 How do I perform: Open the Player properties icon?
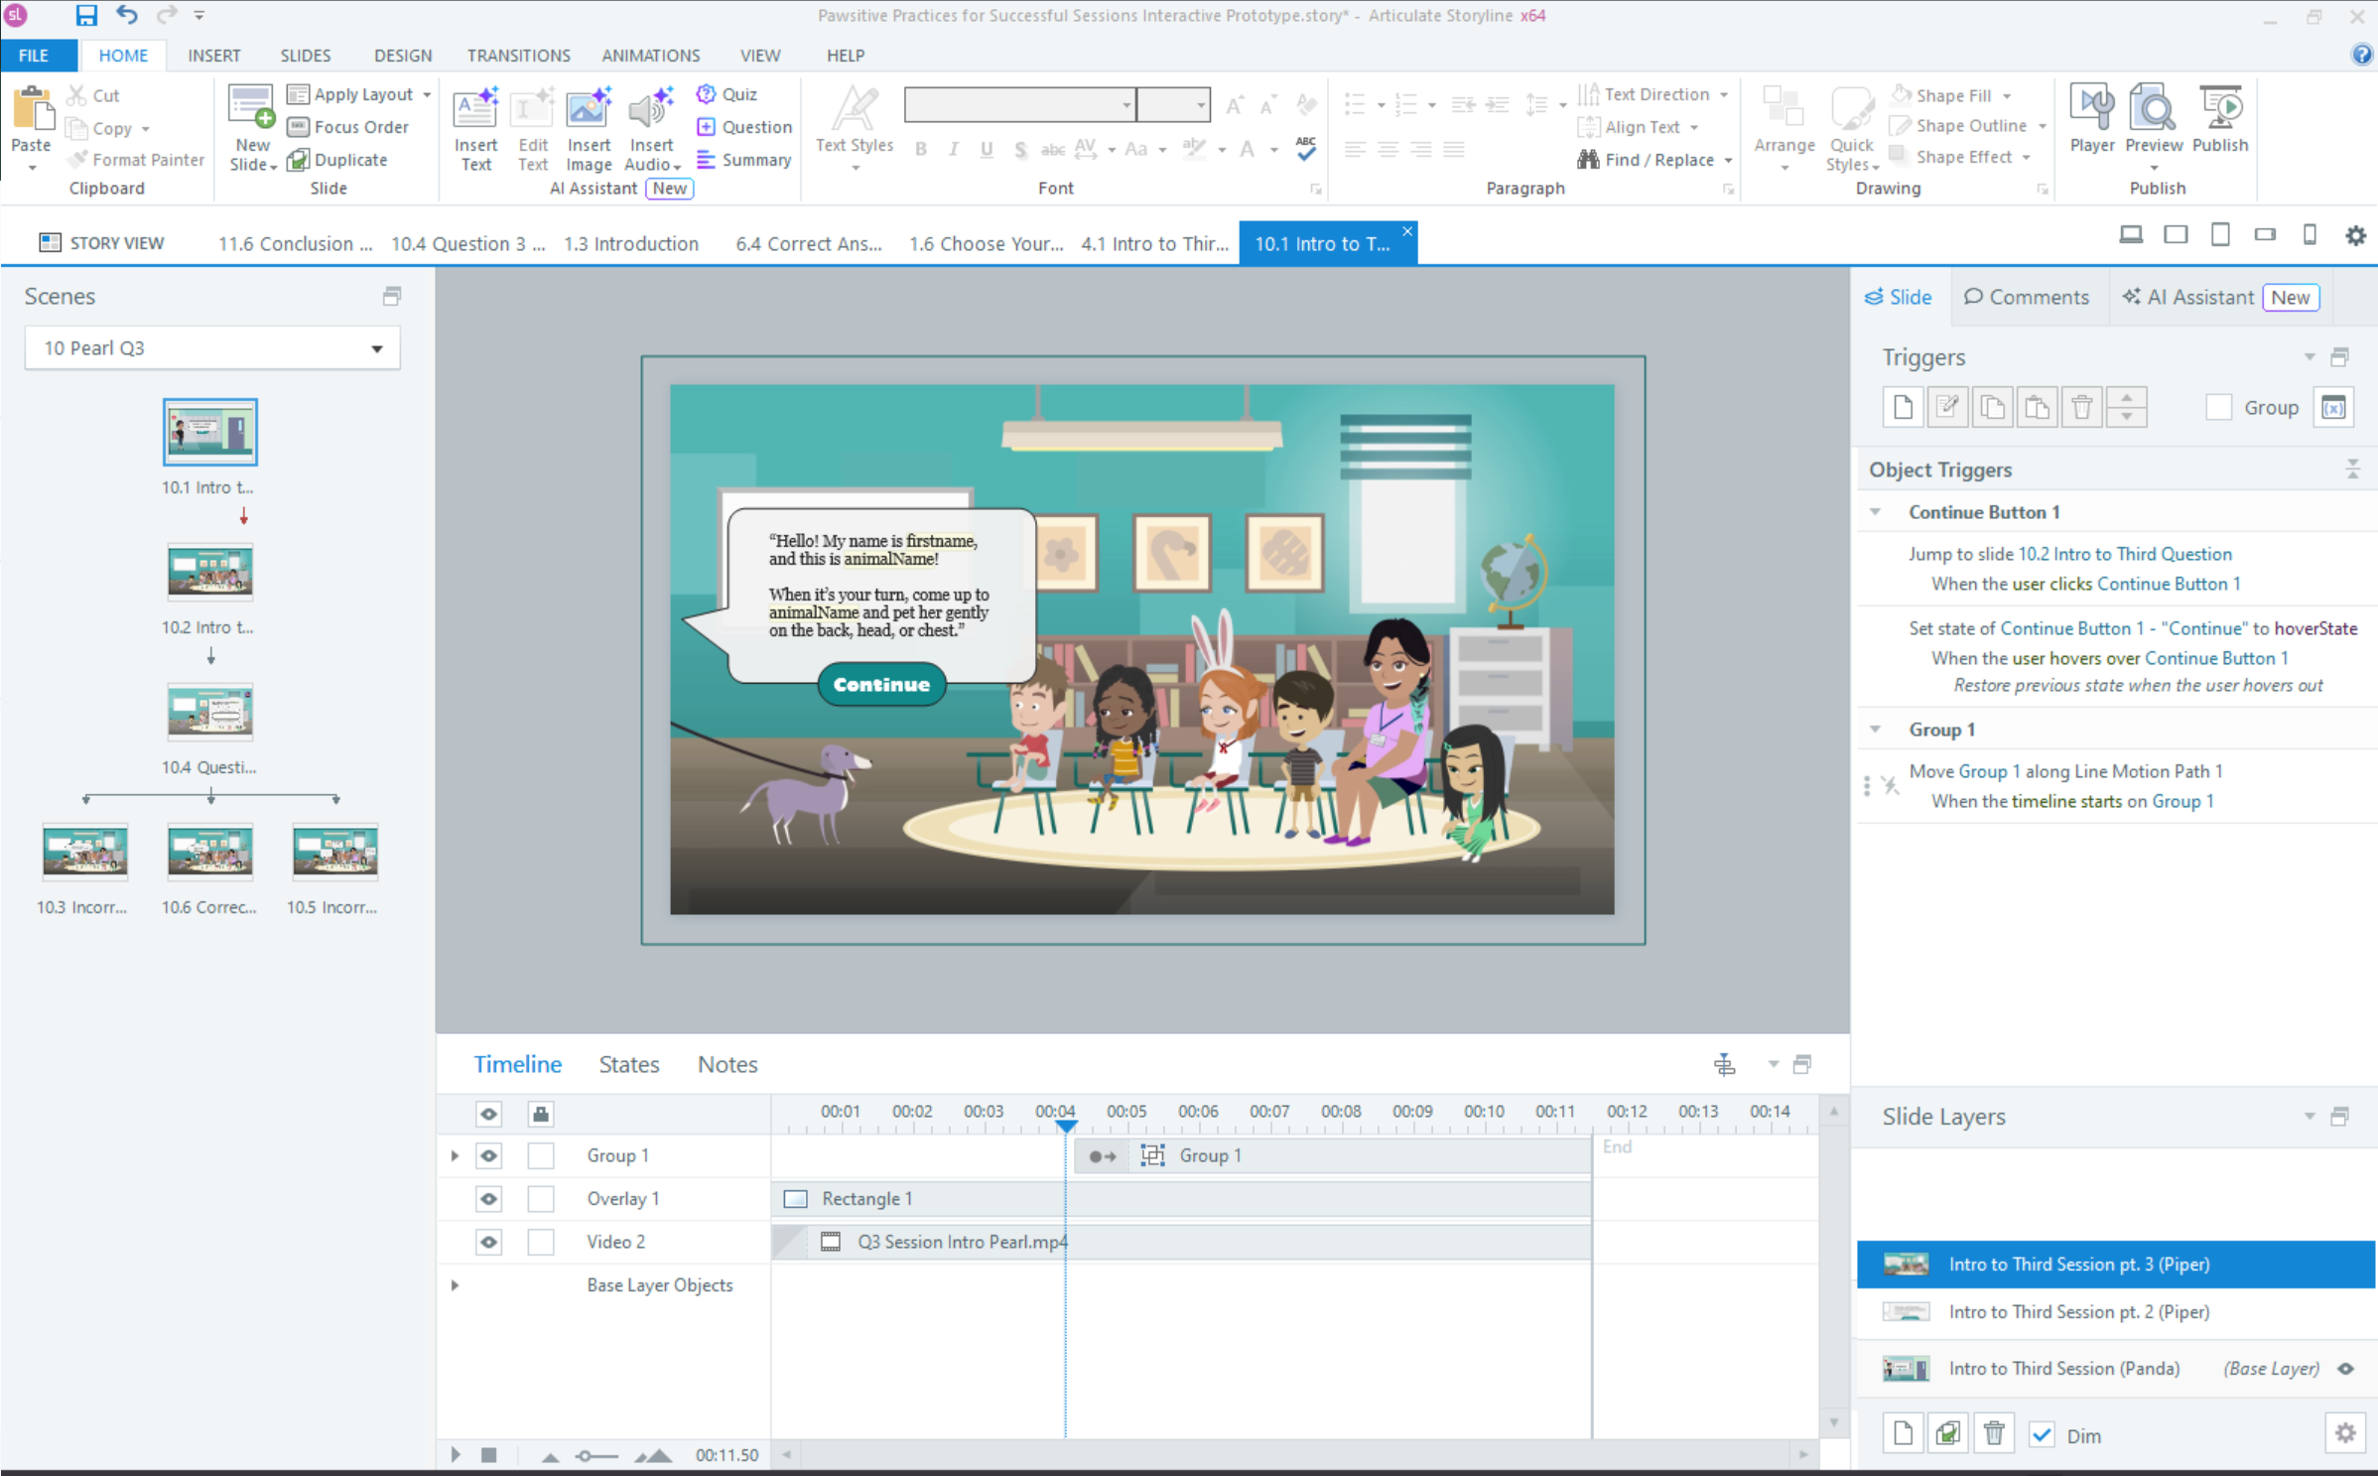[x=2091, y=109]
